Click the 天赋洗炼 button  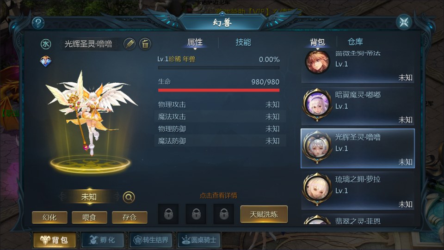(264, 214)
